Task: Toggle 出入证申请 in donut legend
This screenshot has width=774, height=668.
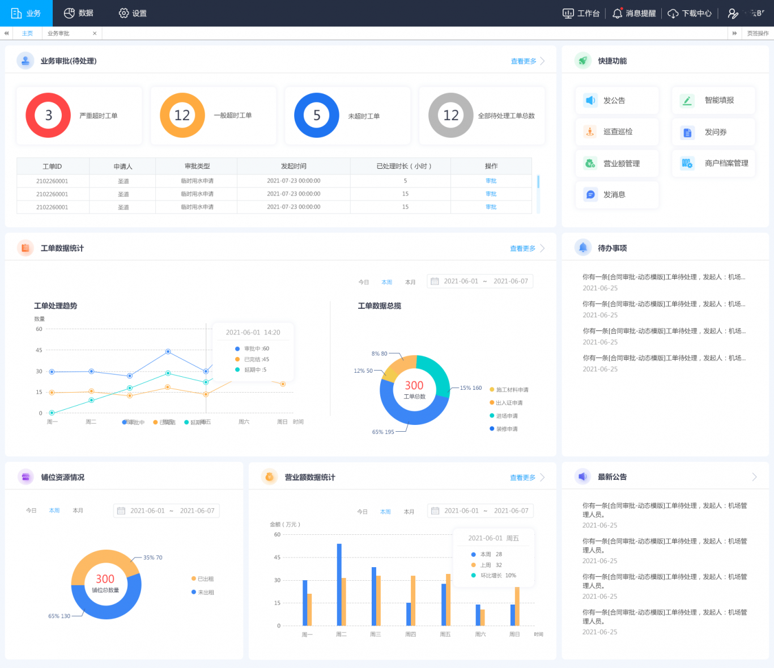Action: point(506,403)
